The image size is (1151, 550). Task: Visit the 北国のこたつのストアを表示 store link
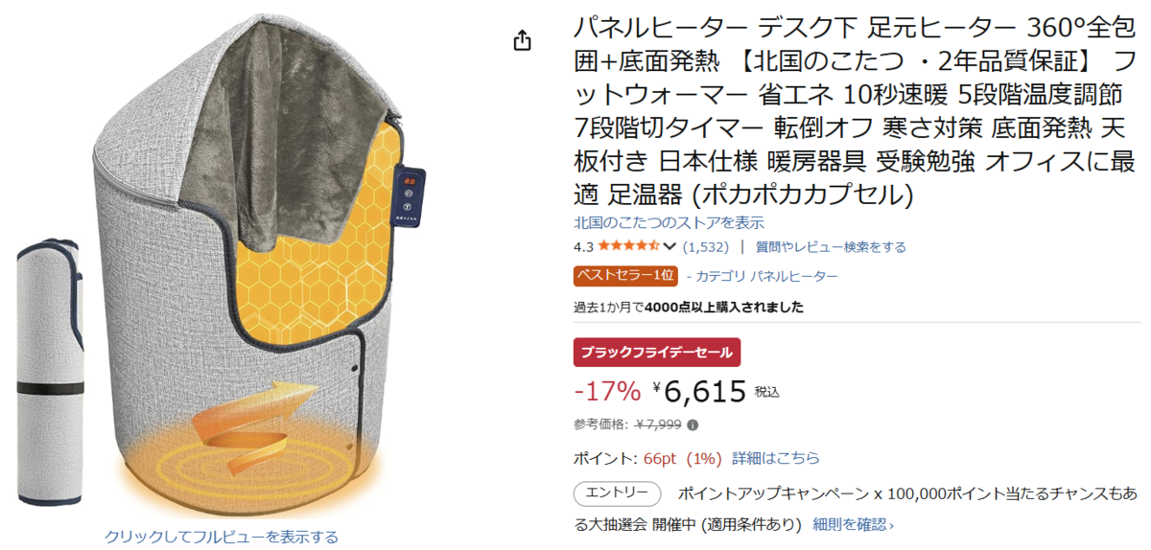(x=669, y=223)
